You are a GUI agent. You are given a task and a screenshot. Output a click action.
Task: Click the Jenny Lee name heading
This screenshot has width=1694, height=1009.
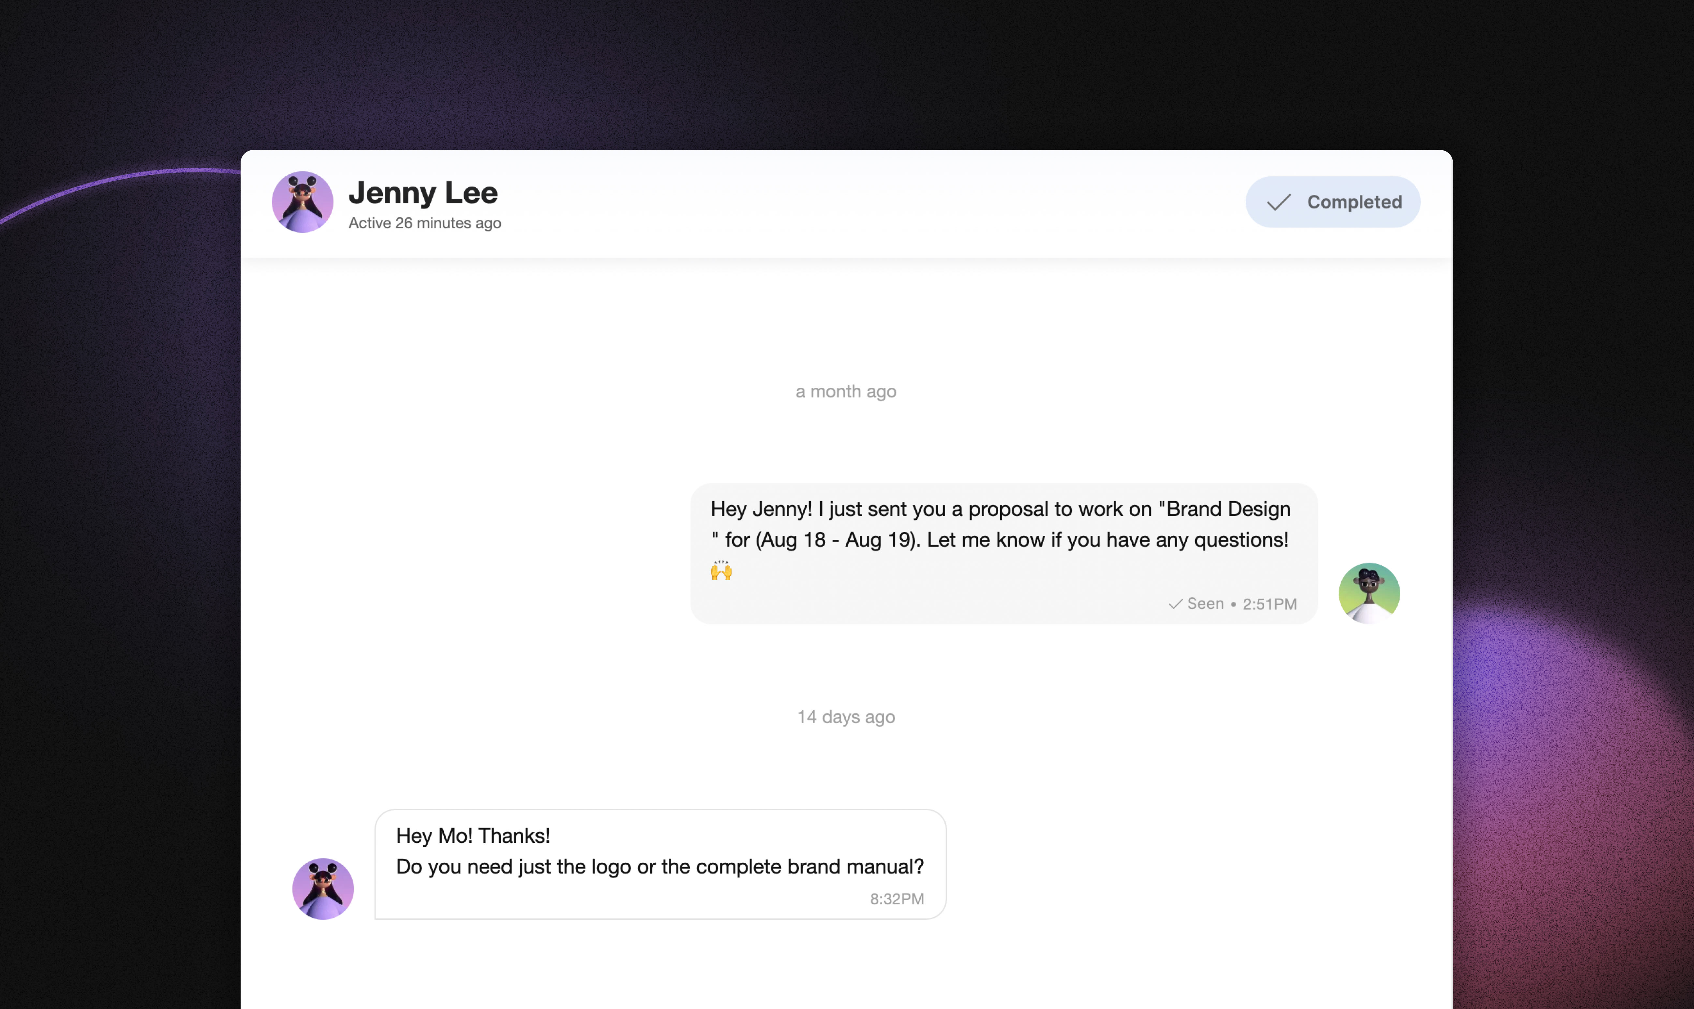point(423,192)
